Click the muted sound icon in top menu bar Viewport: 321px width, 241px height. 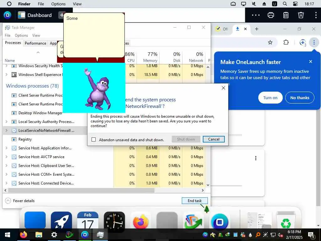254,4
